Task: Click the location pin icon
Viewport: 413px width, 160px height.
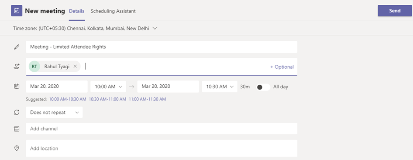Action: tap(17, 148)
